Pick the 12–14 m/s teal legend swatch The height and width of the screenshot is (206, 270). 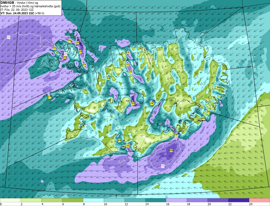tap(135, 200)
